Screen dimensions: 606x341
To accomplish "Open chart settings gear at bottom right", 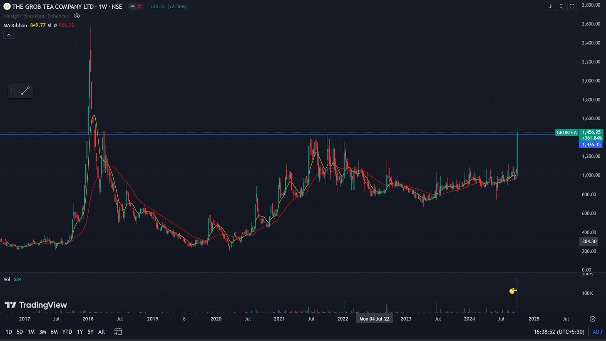I will (x=593, y=319).
